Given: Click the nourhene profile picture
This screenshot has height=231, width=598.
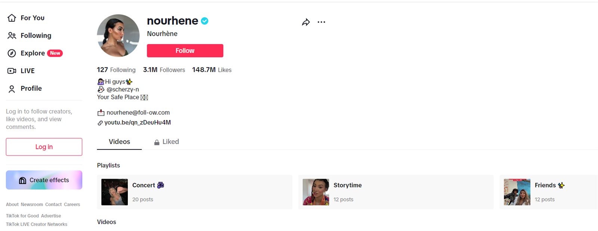Looking at the screenshot, I should pyautogui.click(x=118, y=36).
